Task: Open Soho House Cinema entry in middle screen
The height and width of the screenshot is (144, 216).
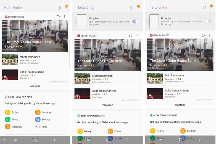Action: pyautogui.click(x=108, y=94)
